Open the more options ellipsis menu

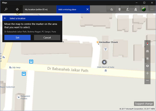tap(152, 9)
